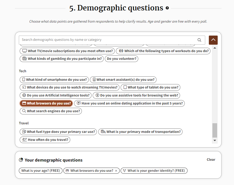Click the '5. Demographic questions' heading
234x185 pixels.
[x=116, y=8]
